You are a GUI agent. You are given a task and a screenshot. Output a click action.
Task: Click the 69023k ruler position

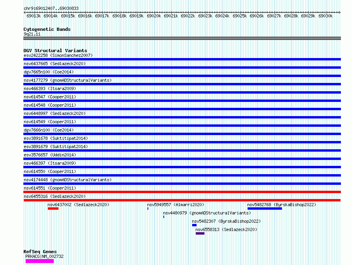205,16
